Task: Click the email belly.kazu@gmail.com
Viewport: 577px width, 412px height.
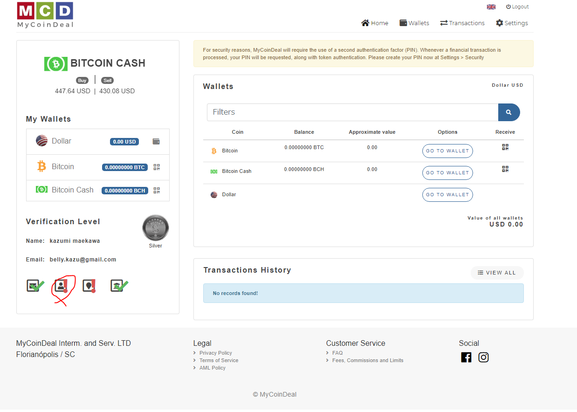Action: click(x=83, y=260)
